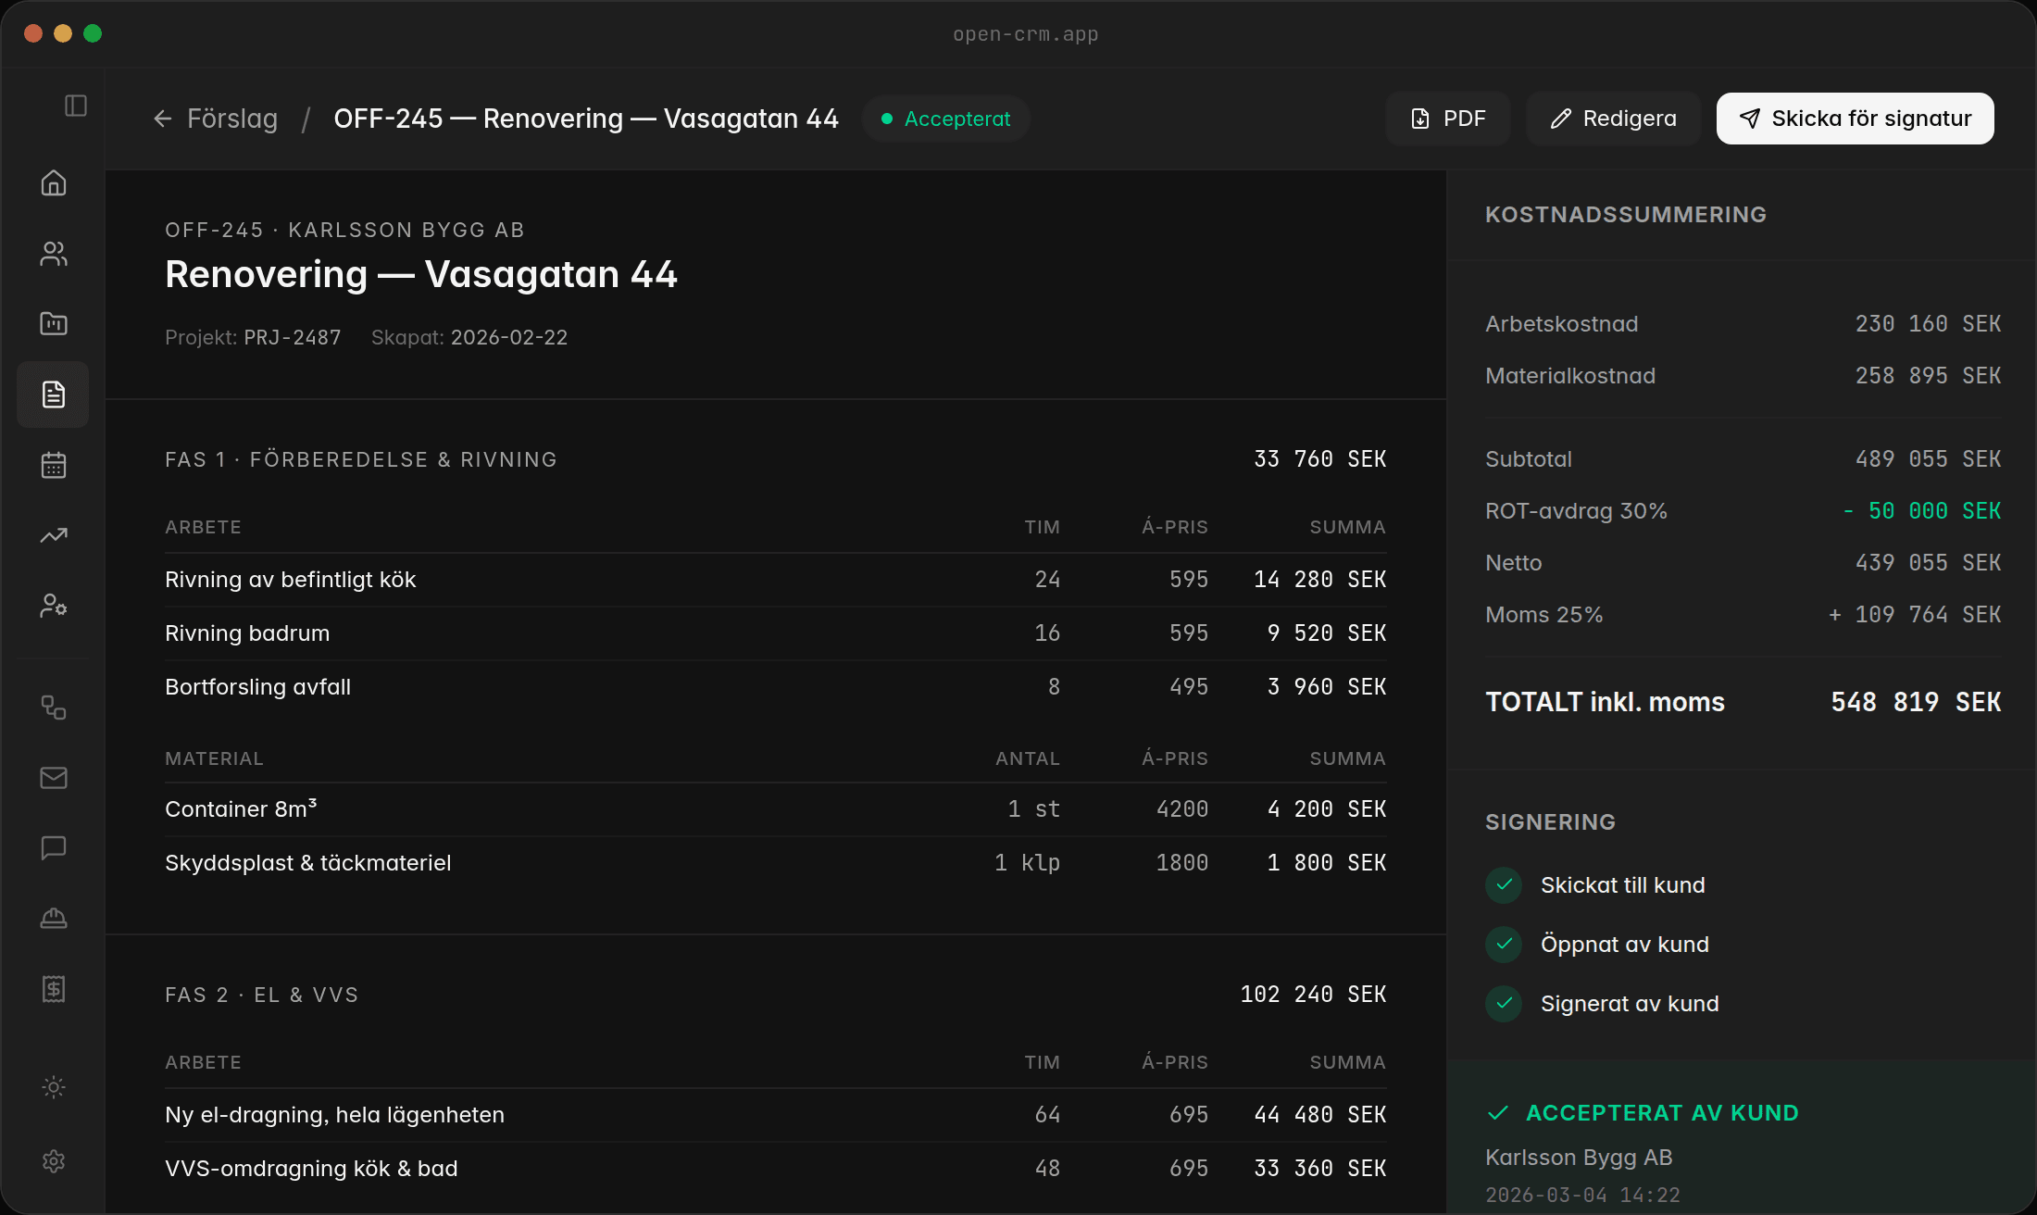Click the '44 480 SEK' sum cell
Viewport: 2037px width, 1215px height.
[x=1320, y=1115]
